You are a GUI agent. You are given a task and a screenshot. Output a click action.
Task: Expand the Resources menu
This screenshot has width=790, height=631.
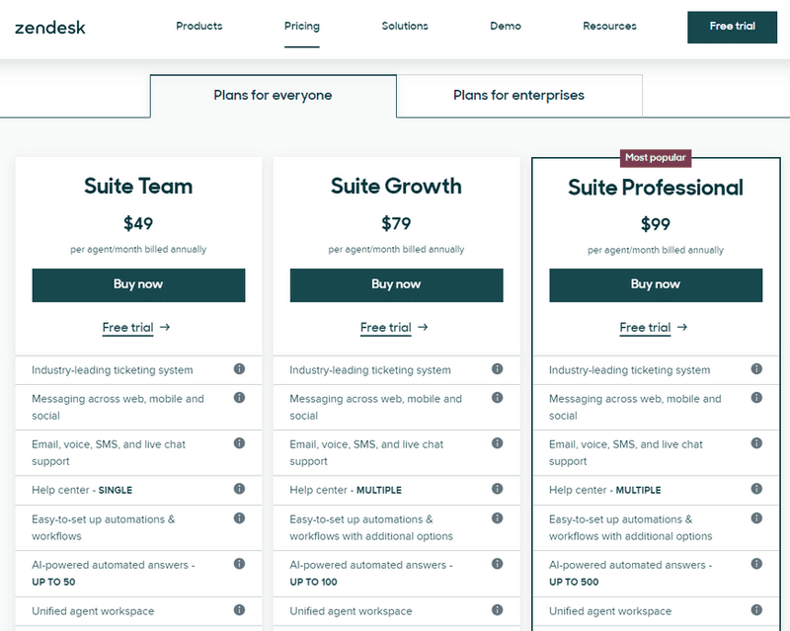(x=608, y=27)
